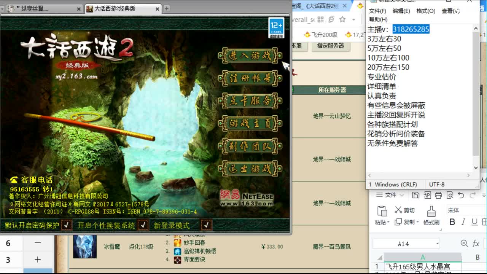Click the 进入游戏 (Enter Game) button
This screenshot has width=487, height=274.
(x=250, y=56)
